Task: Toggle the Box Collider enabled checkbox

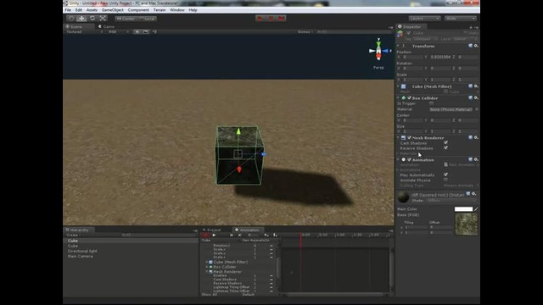Action: pyautogui.click(x=409, y=98)
